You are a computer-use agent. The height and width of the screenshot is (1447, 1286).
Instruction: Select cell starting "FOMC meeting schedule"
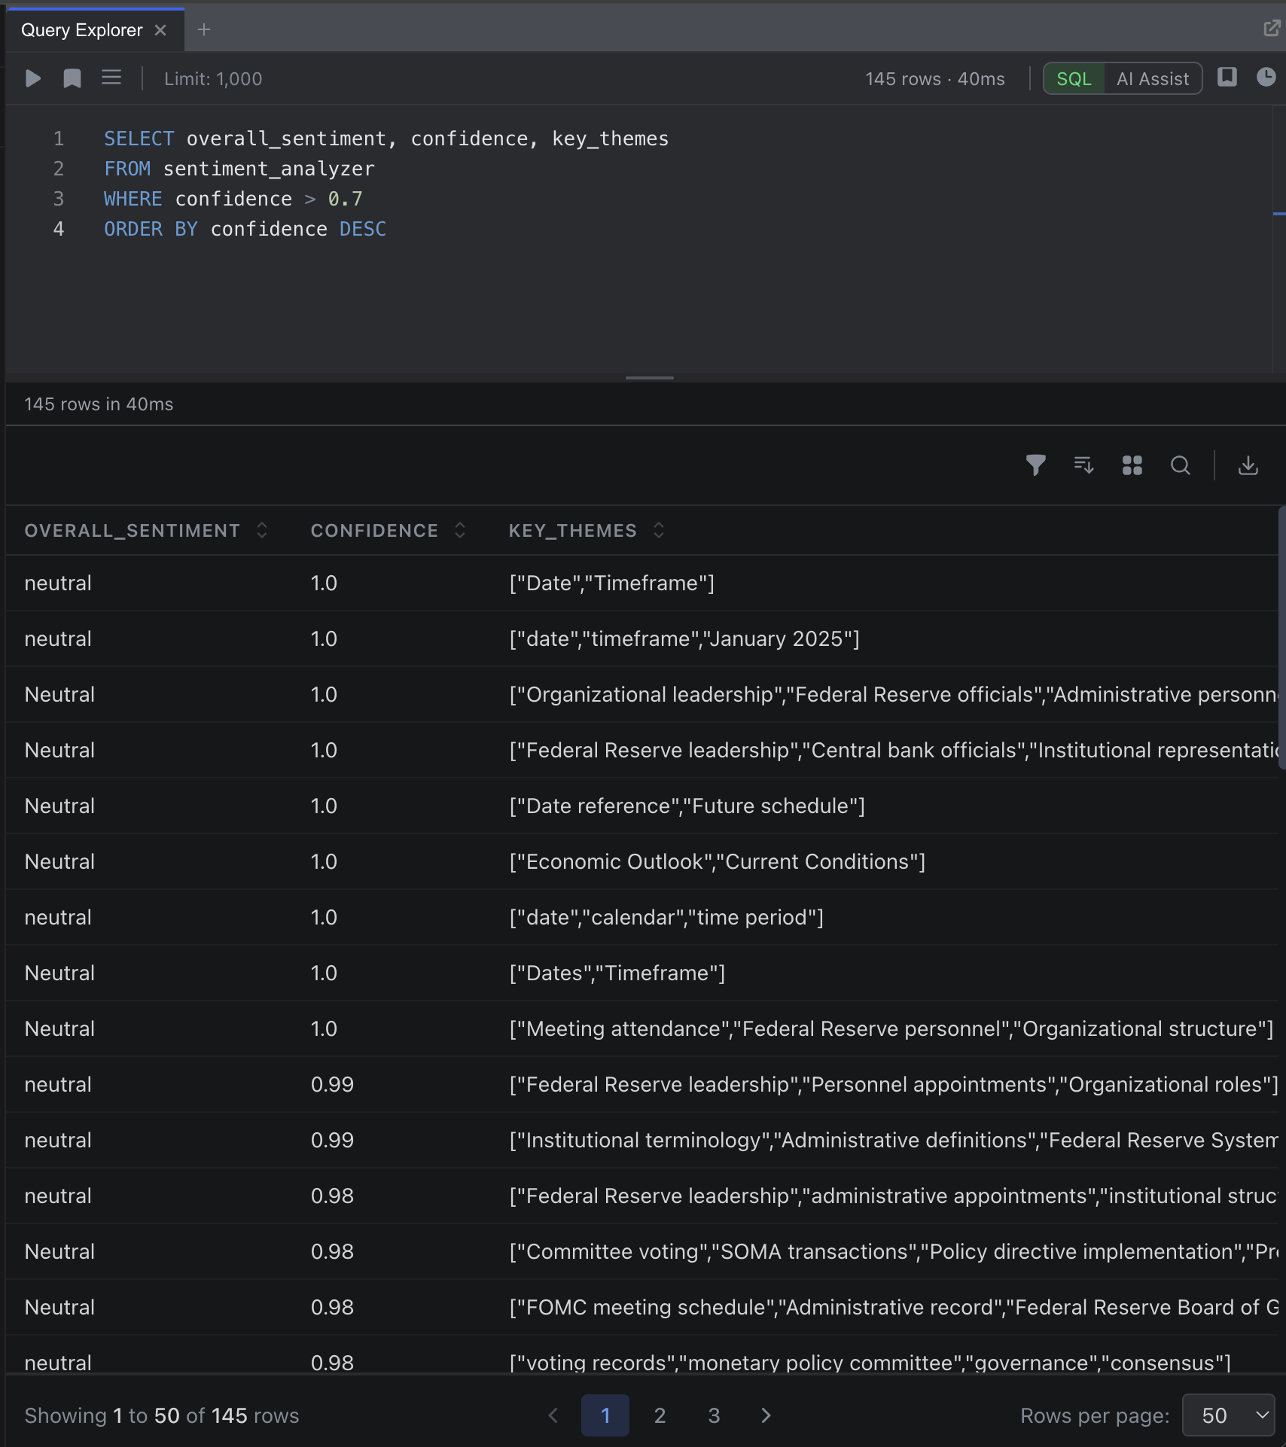[x=893, y=1308]
